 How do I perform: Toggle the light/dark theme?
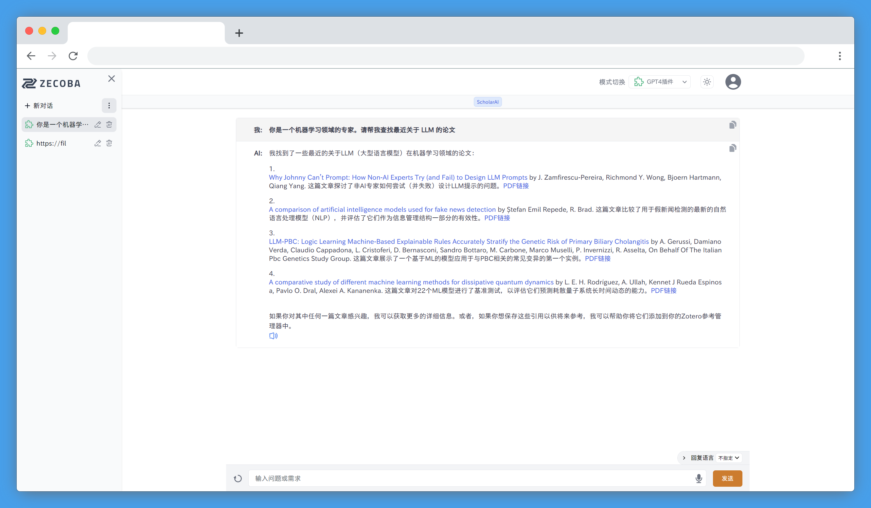(x=707, y=82)
